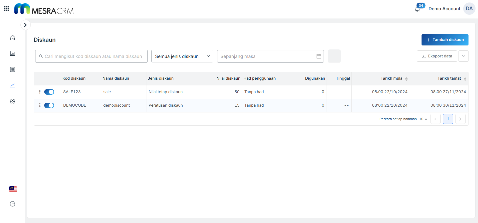
Task: Open the settings gear in sidebar
Action: [12, 101]
